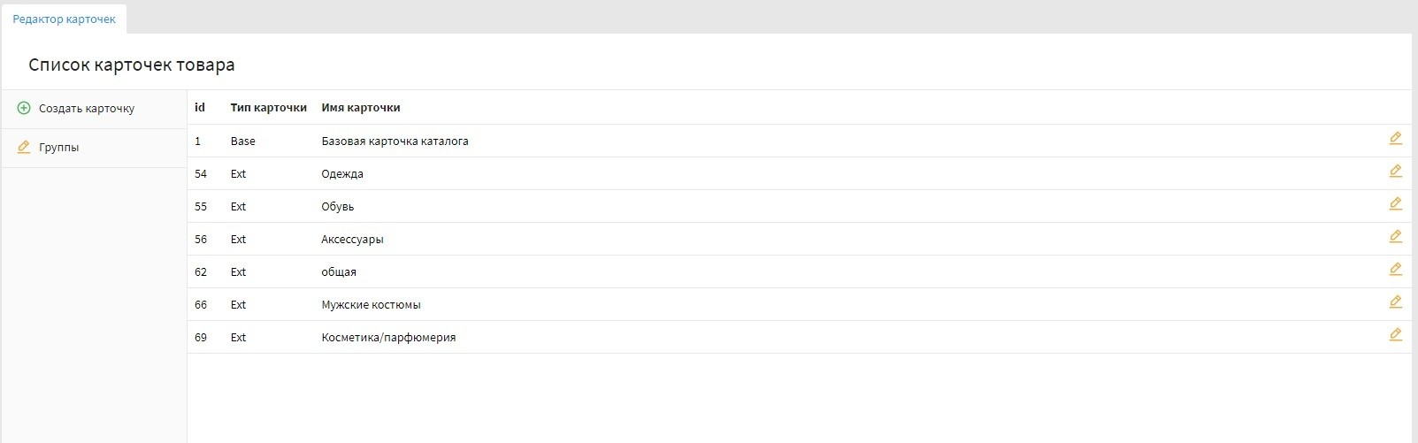The height and width of the screenshot is (443, 1418).
Task: Select the row with id 56
Action: (x=201, y=240)
